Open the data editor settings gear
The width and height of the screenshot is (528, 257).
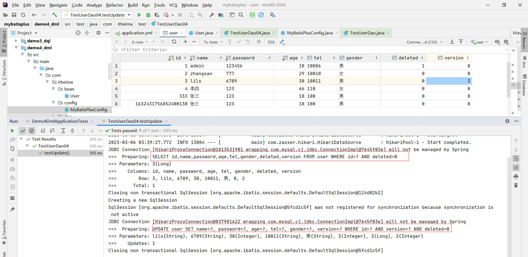[x=506, y=42]
